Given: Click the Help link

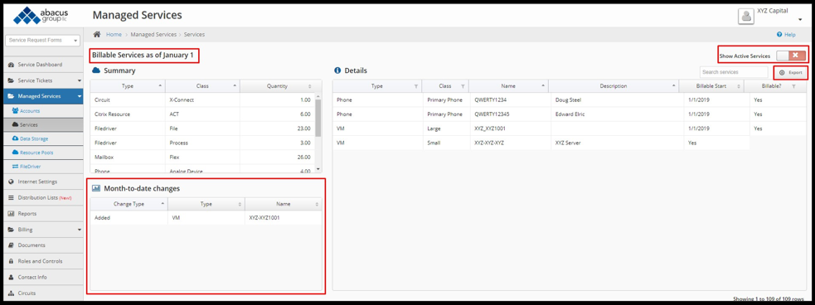Looking at the screenshot, I should pos(789,35).
